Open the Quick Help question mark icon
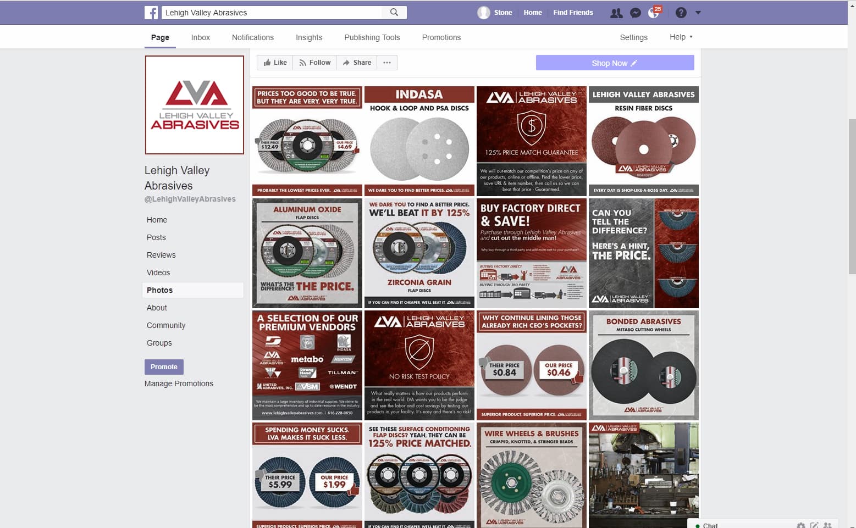This screenshot has height=528, width=856. coord(681,13)
